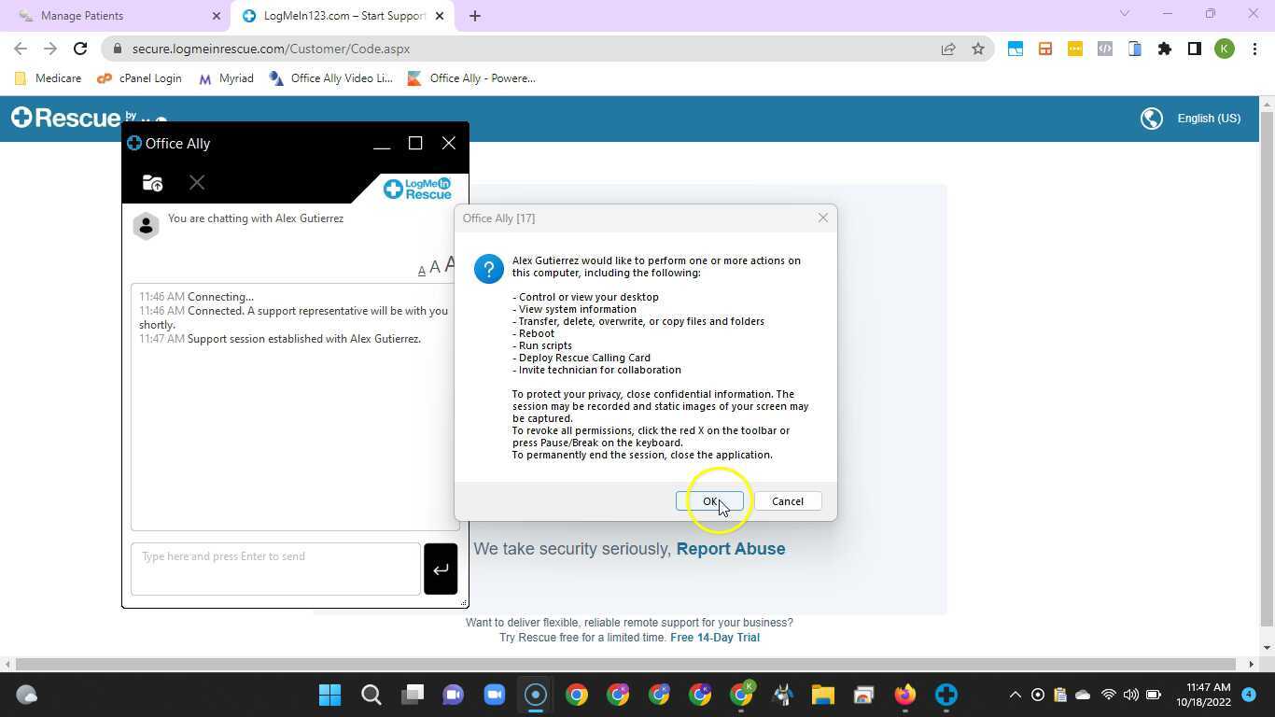
Task: Open Firefox from the taskbar
Action: coord(904,695)
